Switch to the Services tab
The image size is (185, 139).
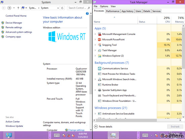[156, 11]
